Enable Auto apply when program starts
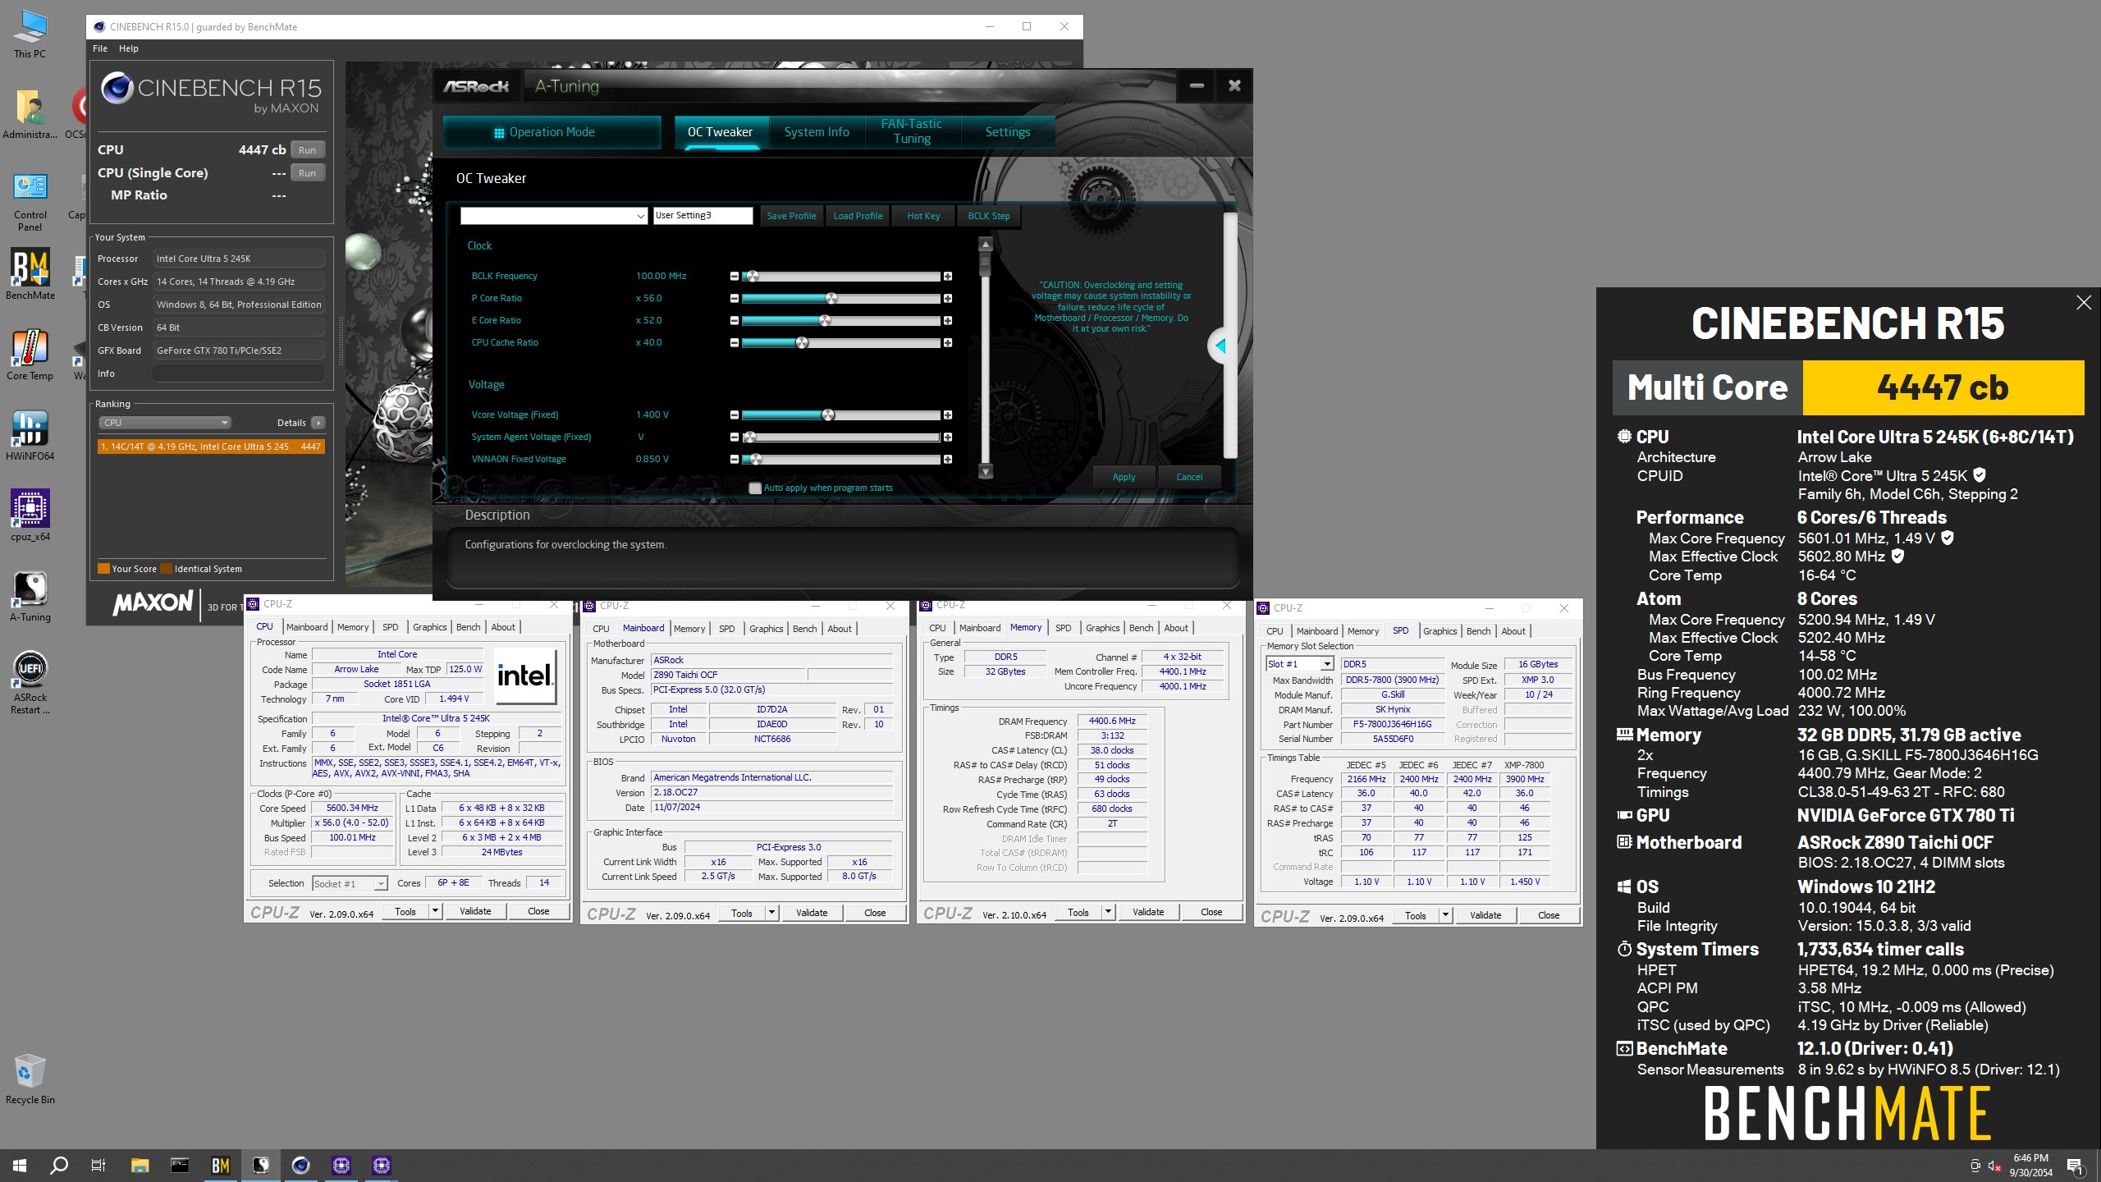 (x=755, y=488)
